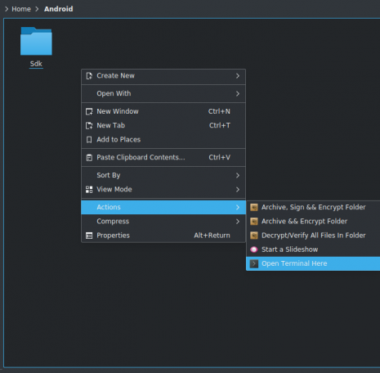Choose Open With menu entry

pyautogui.click(x=163, y=93)
